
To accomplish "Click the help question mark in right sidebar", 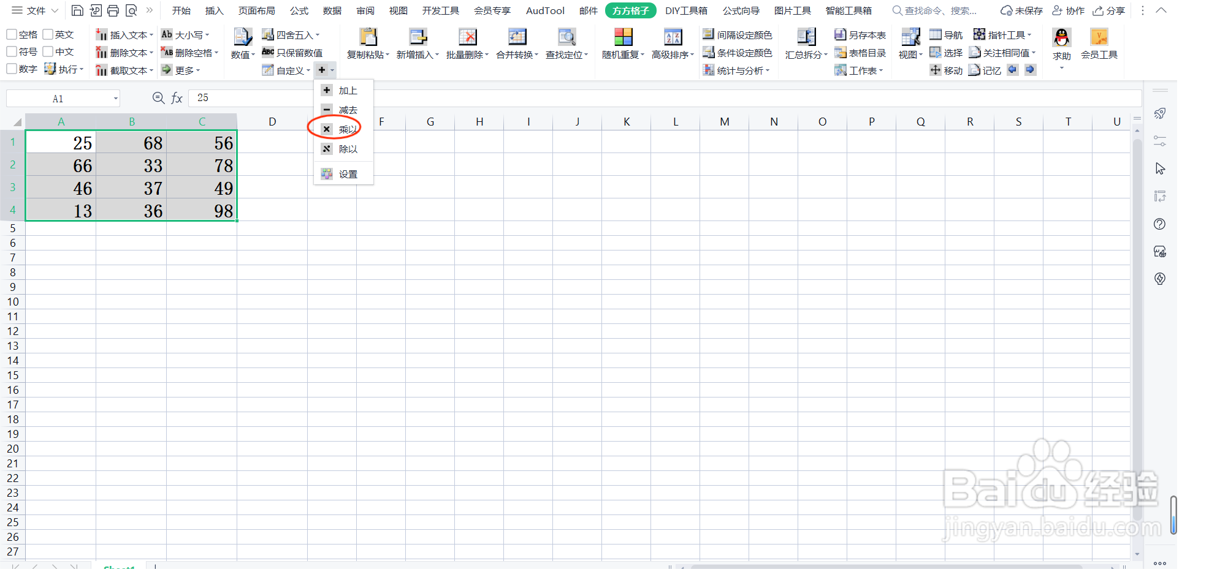I will 1159,224.
